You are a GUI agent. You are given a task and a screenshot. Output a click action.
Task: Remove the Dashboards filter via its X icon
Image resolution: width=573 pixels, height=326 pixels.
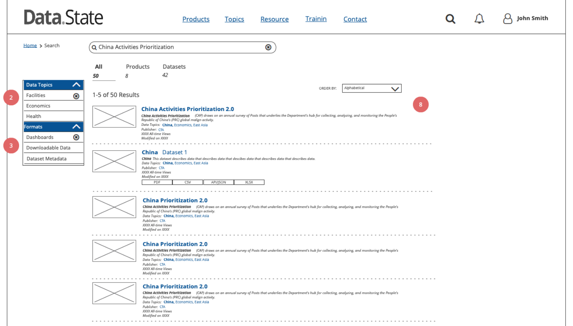[x=76, y=137]
